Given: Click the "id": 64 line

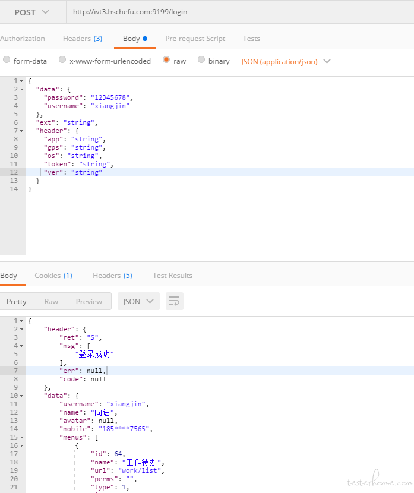Looking at the screenshot, I should [108, 454].
